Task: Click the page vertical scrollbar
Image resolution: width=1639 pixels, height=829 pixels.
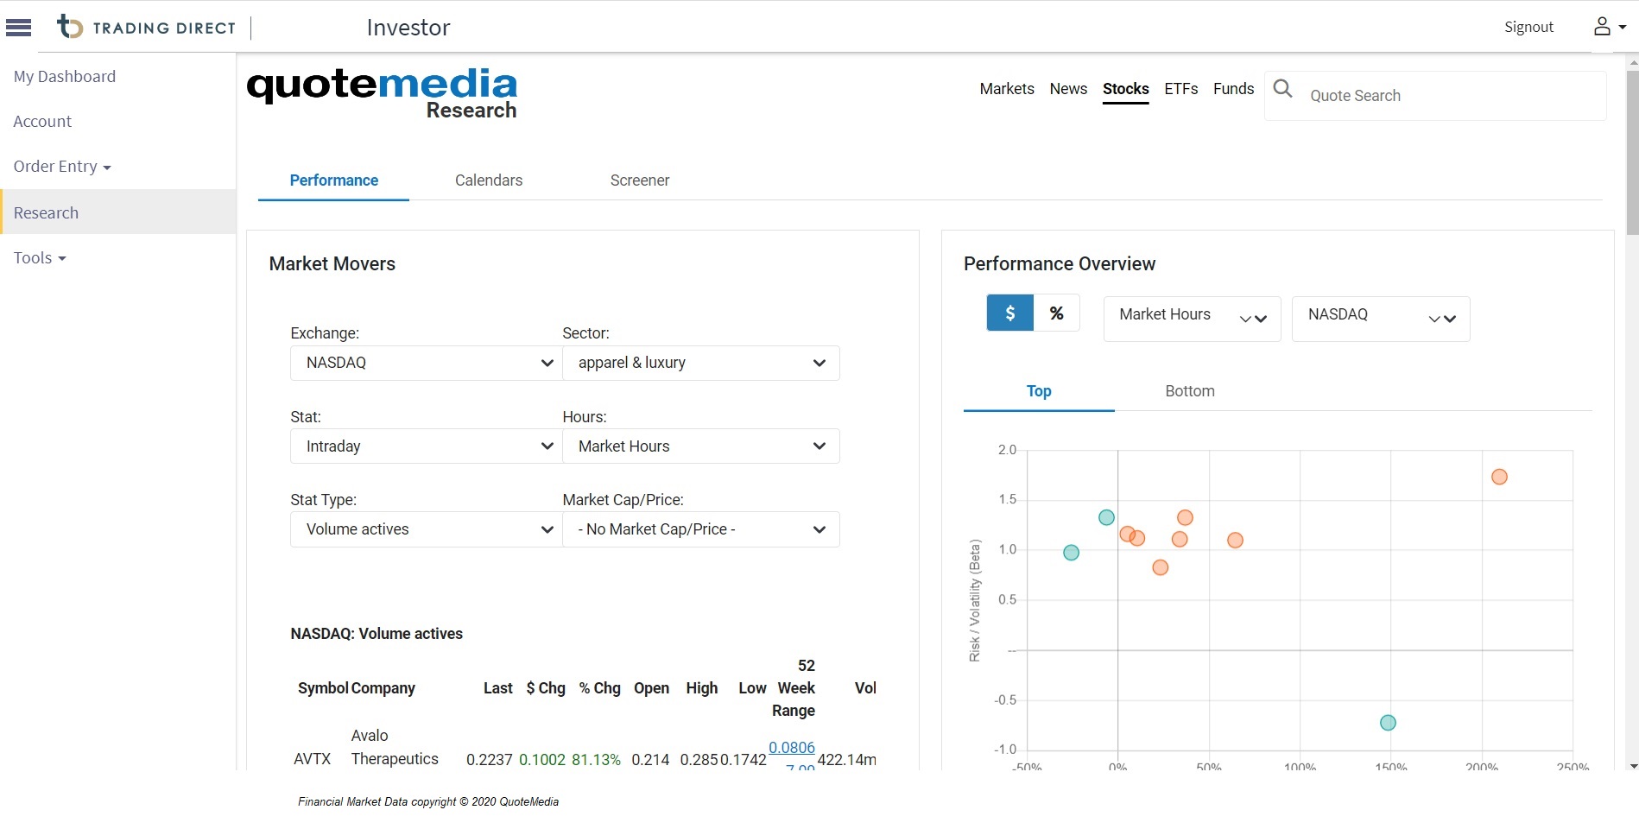Action: point(1632,153)
